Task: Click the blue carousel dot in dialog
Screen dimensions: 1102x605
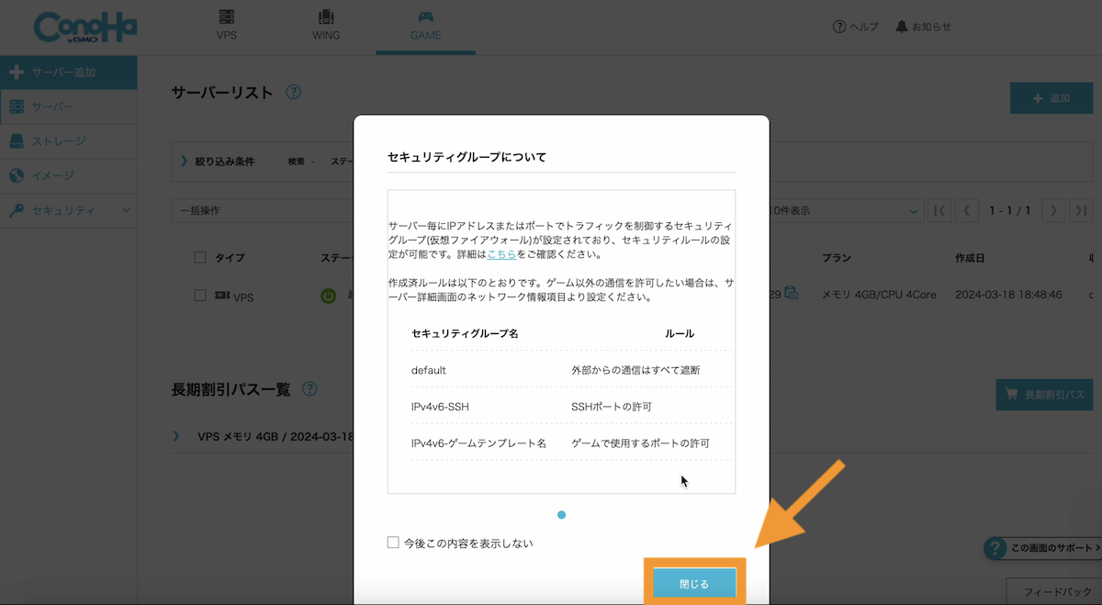Action: (x=561, y=515)
